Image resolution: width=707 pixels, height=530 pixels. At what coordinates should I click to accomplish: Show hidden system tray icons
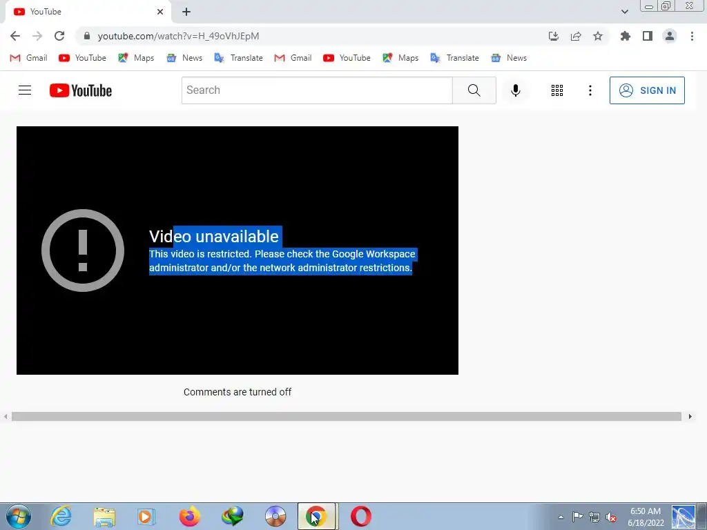561,517
